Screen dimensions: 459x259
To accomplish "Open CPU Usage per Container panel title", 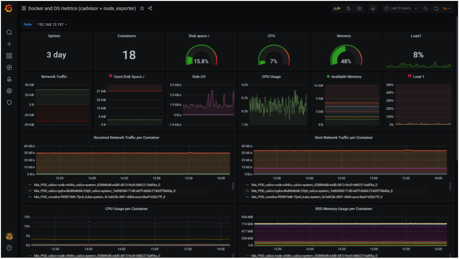I will click(x=126, y=209).
